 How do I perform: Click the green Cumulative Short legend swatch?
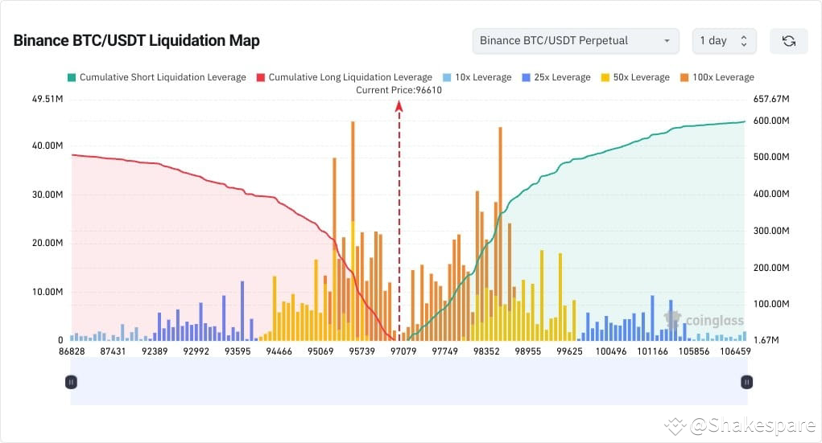(72, 77)
